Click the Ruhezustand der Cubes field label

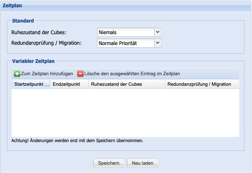tap(39, 32)
